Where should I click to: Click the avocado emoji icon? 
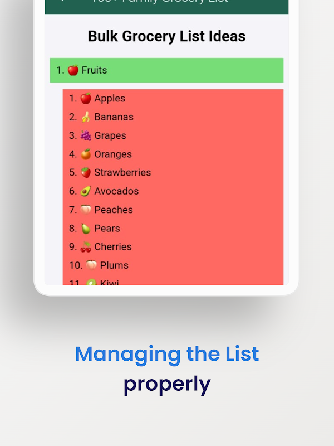(x=86, y=191)
